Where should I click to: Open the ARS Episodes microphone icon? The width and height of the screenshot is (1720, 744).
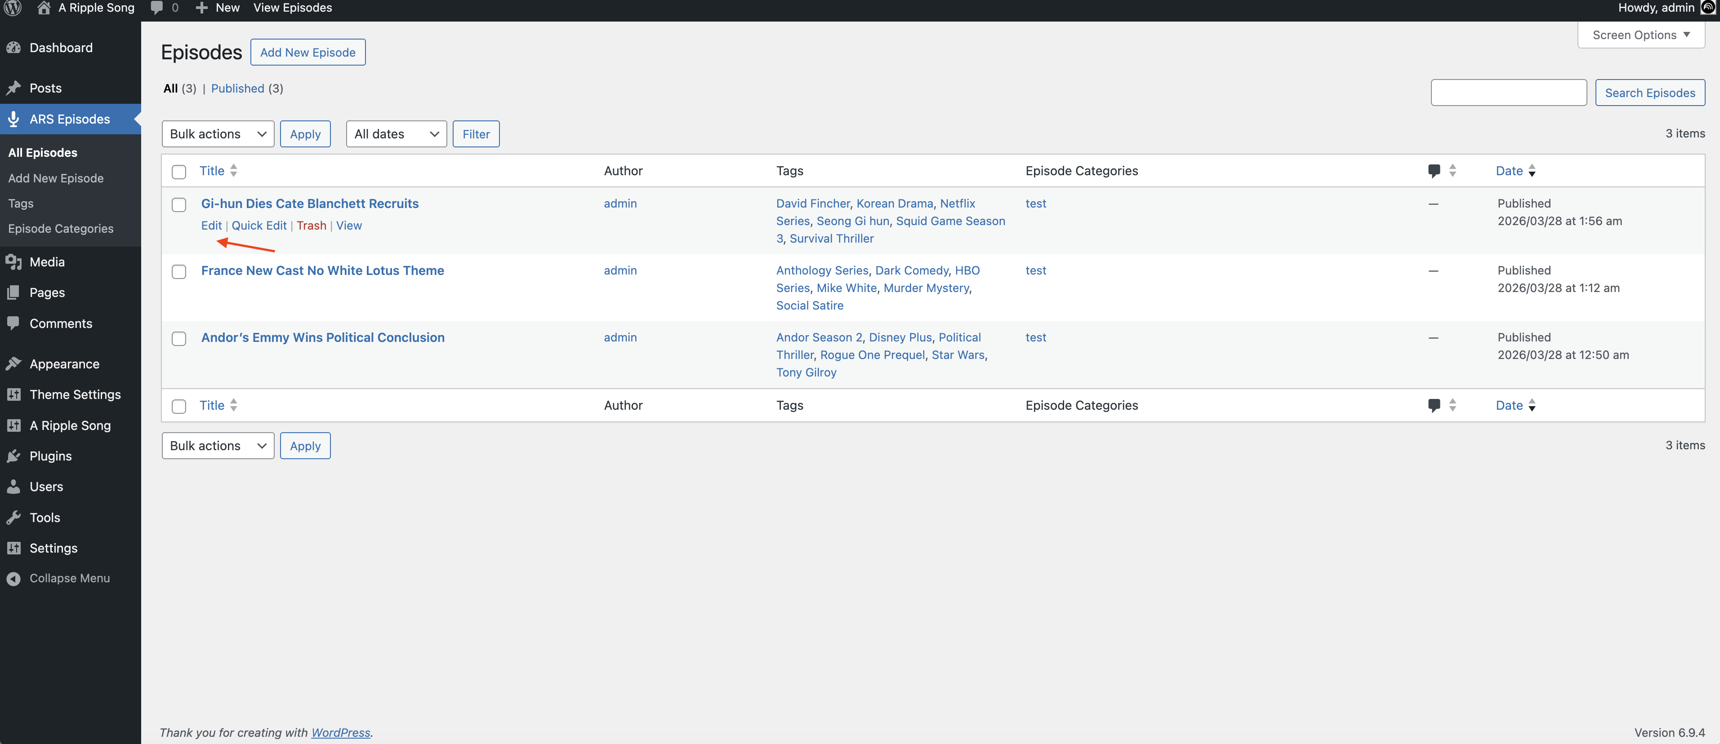click(x=14, y=119)
